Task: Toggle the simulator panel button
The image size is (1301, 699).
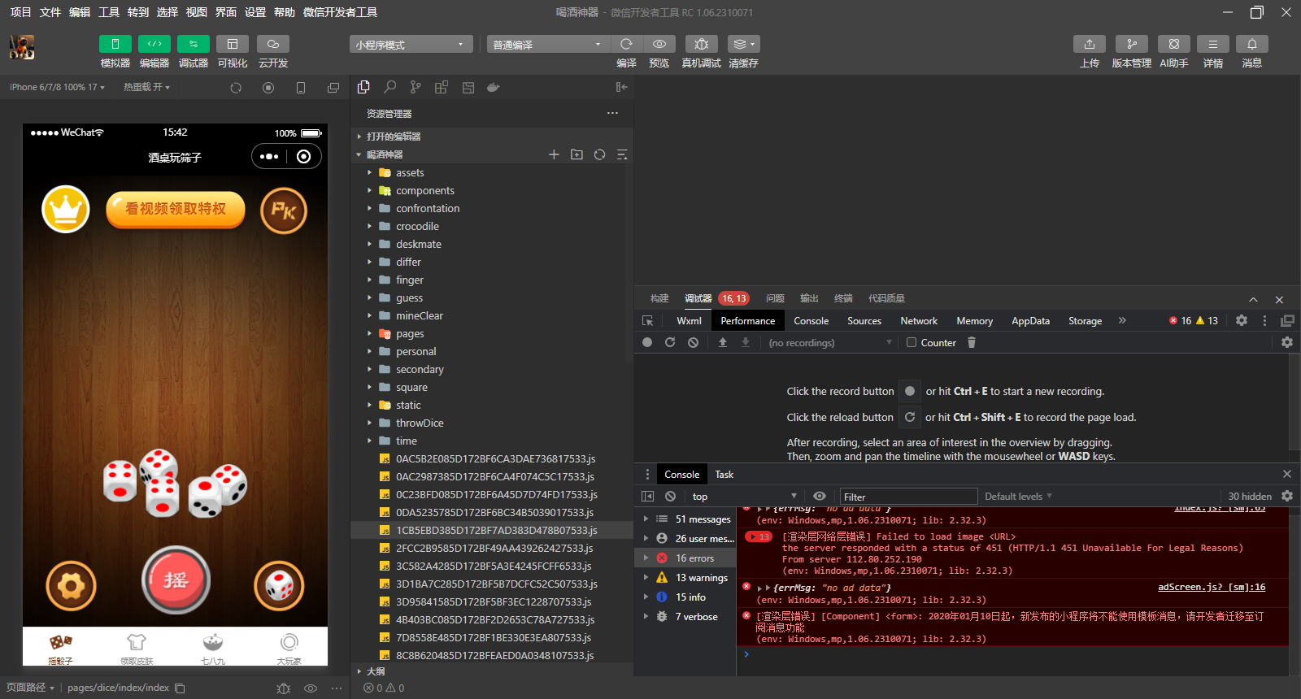Action: click(115, 44)
